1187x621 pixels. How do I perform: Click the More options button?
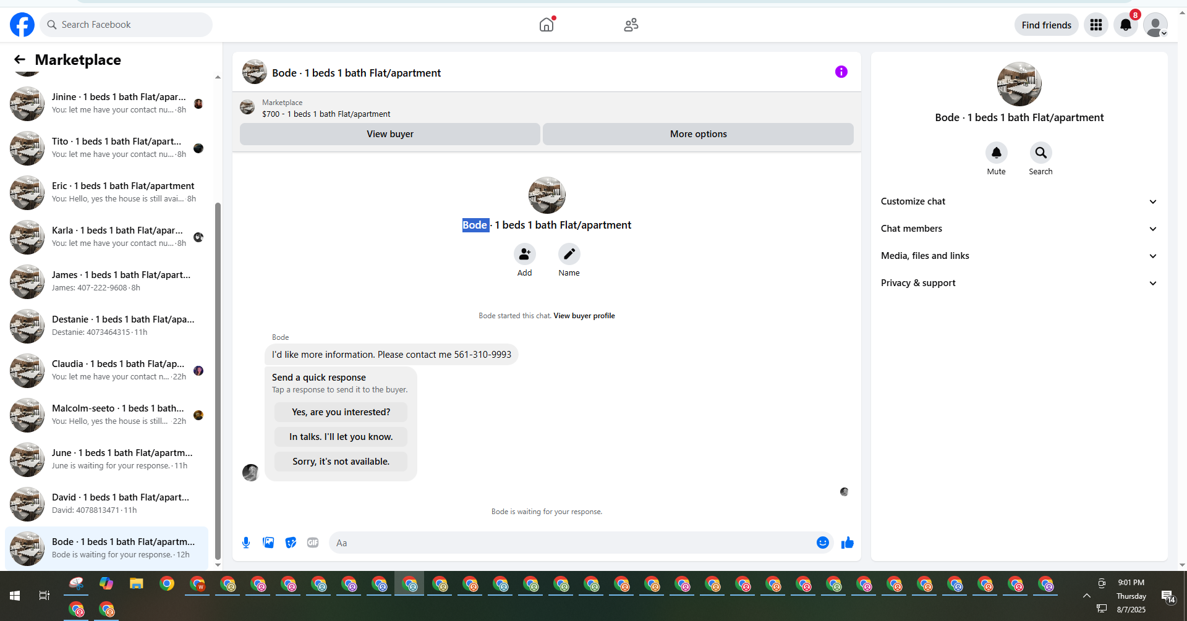pyautogui.click(x=699, y=134)
